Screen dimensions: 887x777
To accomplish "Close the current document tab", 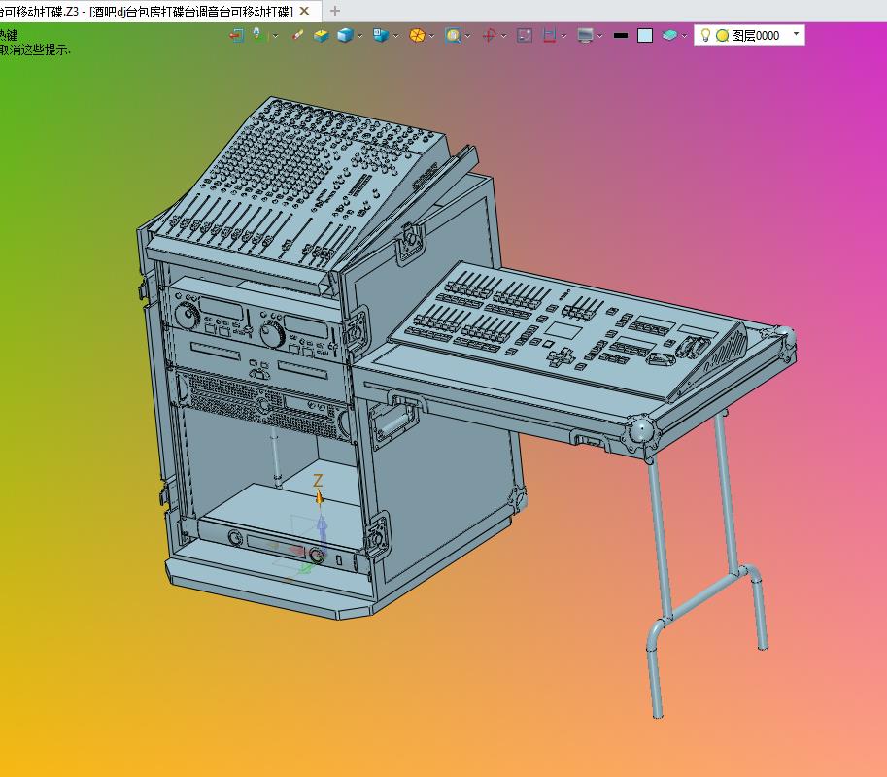I will (304, 11).
